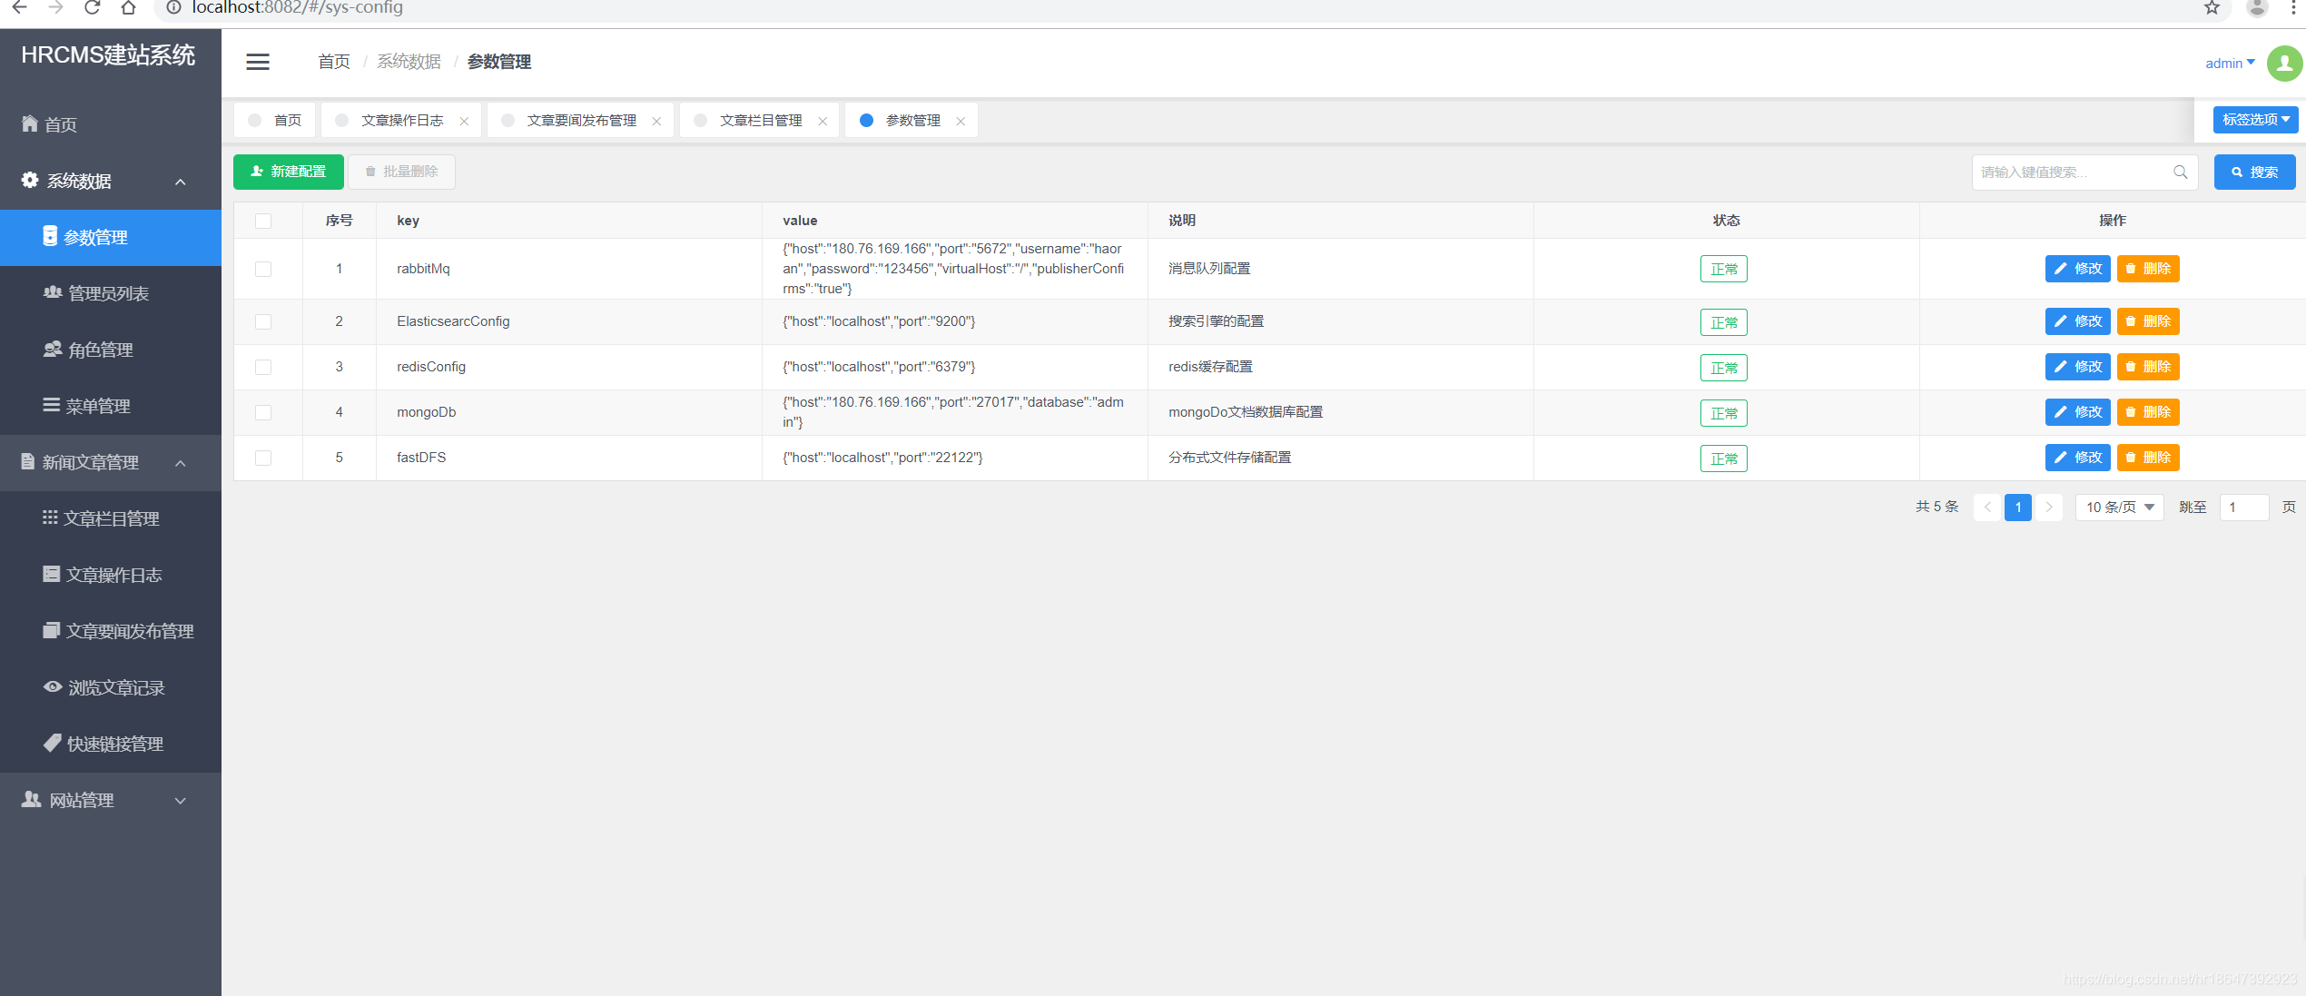Click 修改 for the rabbitMq row
The width and height of the screenshot is (2306, 996).
coord(2077,269)
